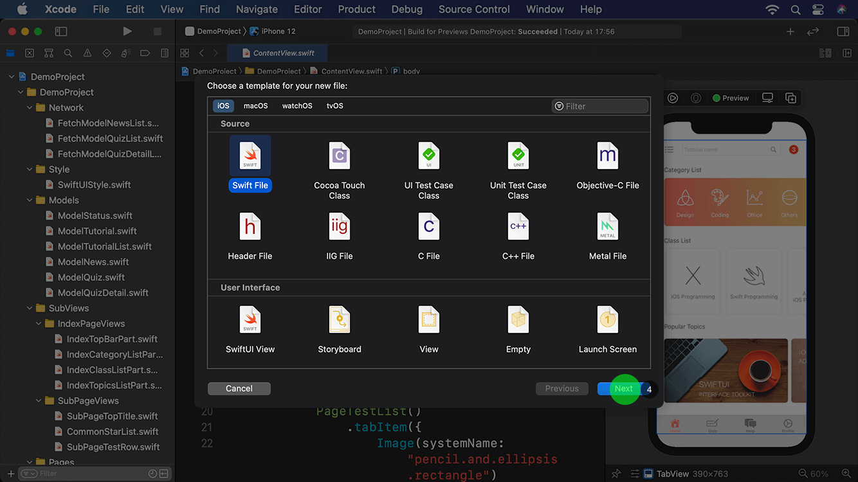This screenshot has height=482, width=858.
Task: Toggle the inspectors panel on right
Action: 843,31
